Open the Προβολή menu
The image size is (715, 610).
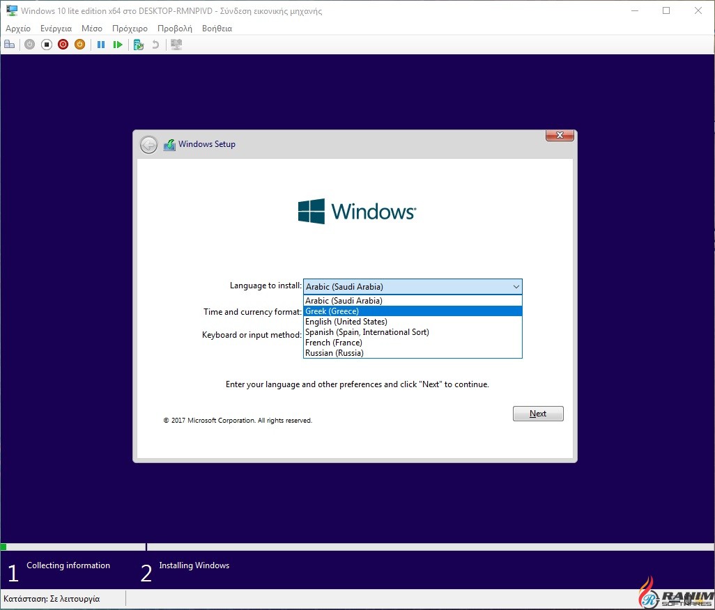coord(175,29)
